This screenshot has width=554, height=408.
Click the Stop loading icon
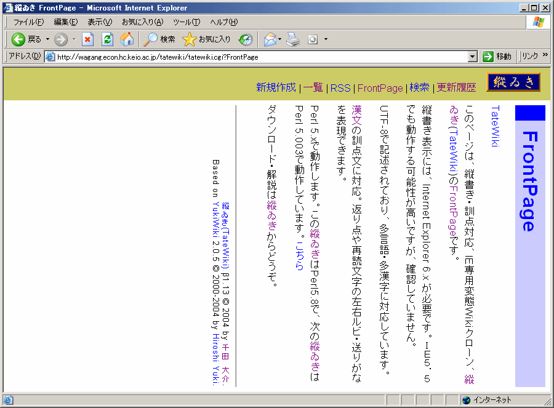click(87, 39)
